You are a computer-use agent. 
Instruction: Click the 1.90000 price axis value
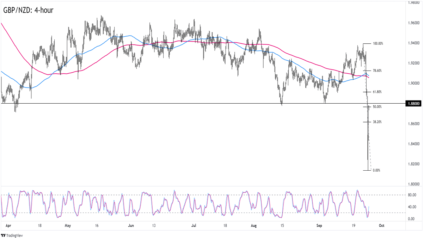[413, 83]
